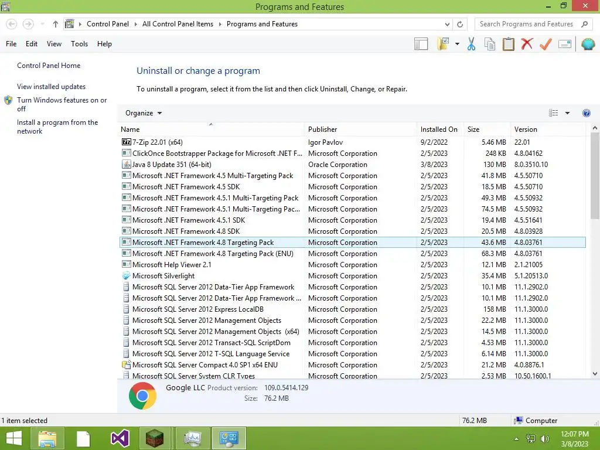Go back with the Back arrow
Viewport: 600px width, 450px height.
12,24
